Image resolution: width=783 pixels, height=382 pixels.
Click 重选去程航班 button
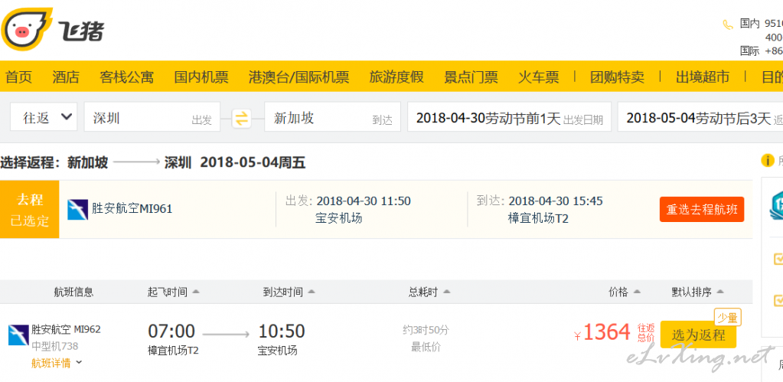[702, 209]
